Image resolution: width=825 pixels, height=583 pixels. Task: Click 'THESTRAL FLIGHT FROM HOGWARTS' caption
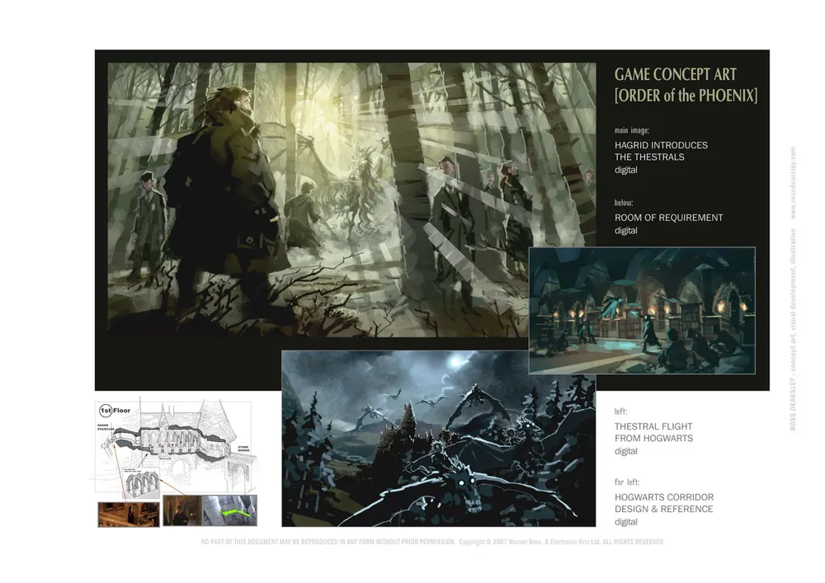pyautogui.click(x=653, y=432)
